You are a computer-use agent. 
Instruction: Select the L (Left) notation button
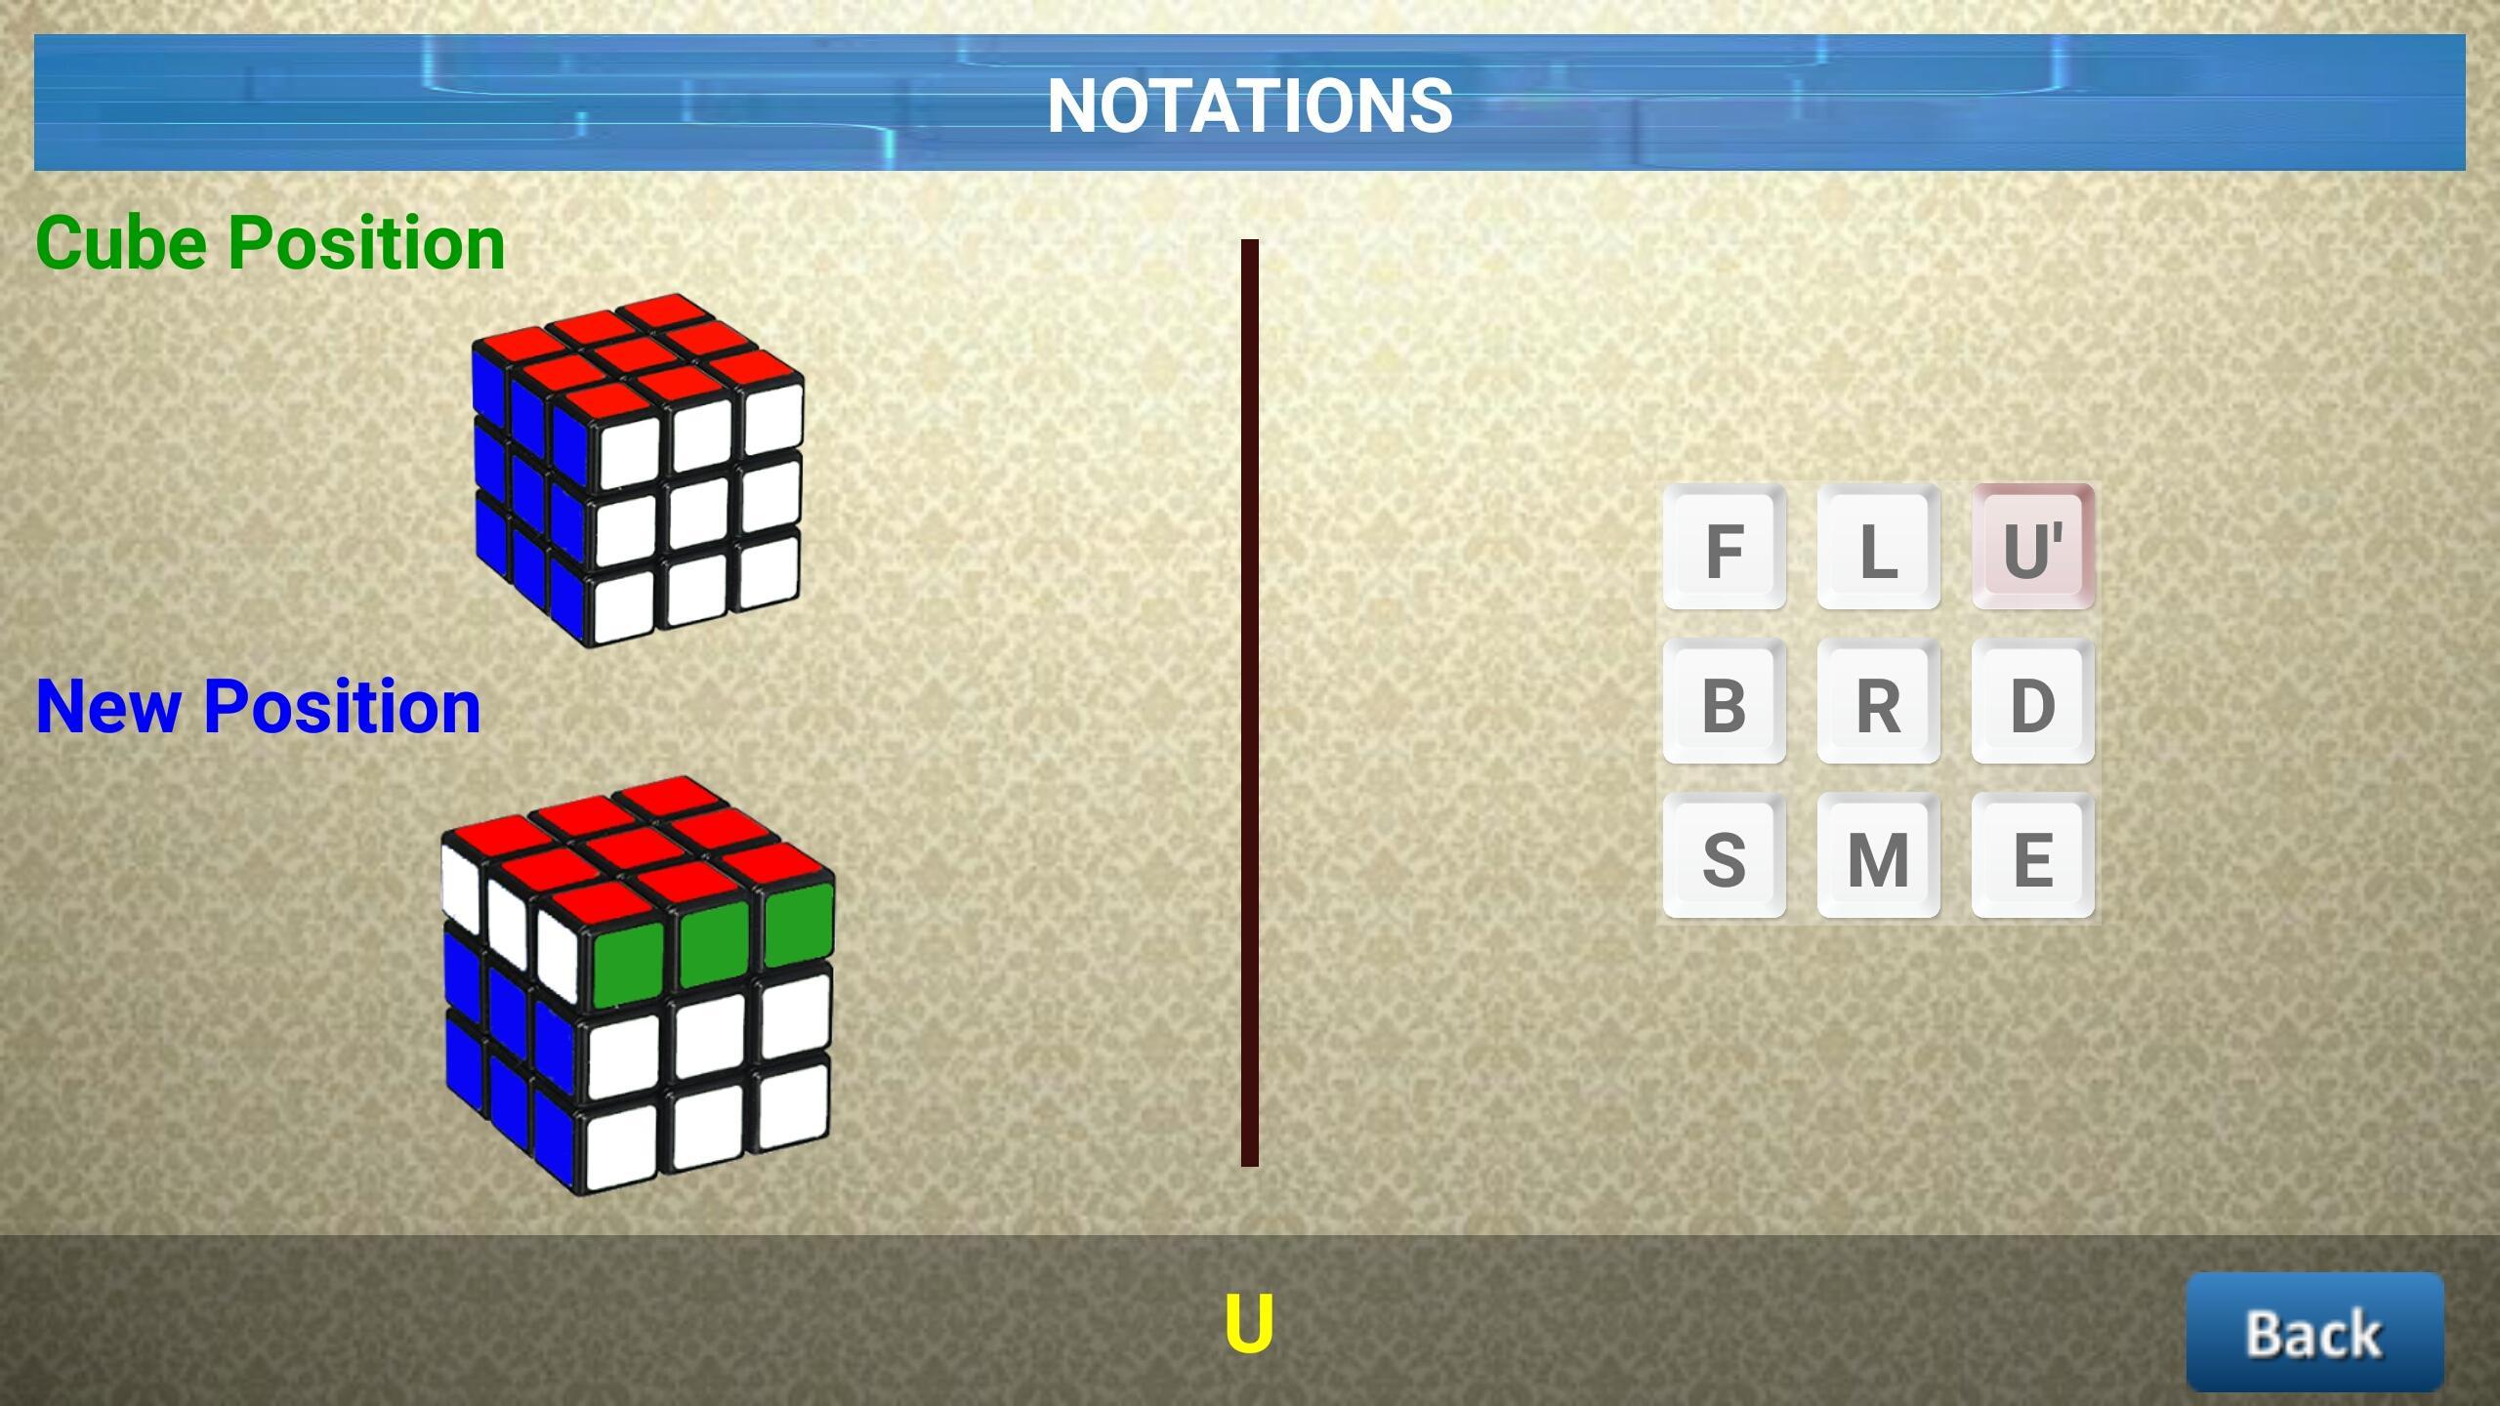1877,550
